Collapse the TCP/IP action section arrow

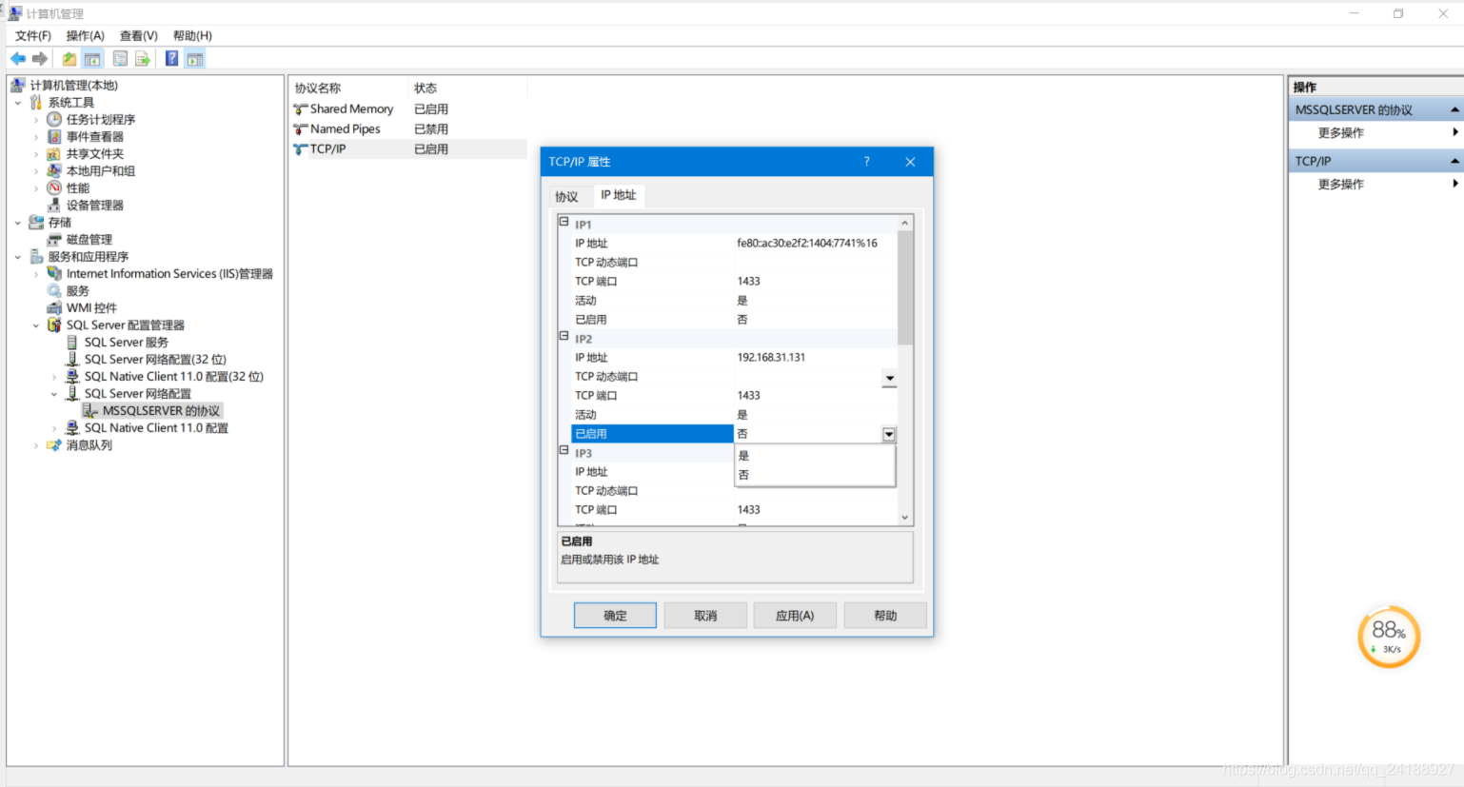[1454, 162]
